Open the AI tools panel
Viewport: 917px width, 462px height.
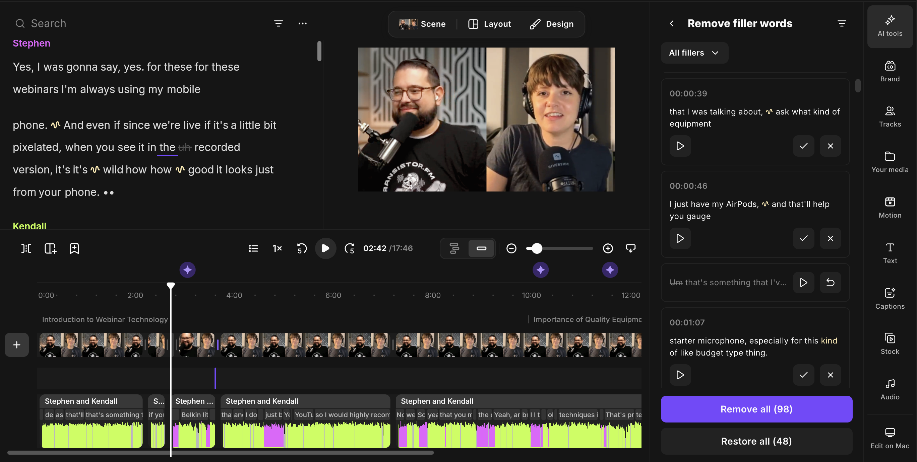pos(890,26)
